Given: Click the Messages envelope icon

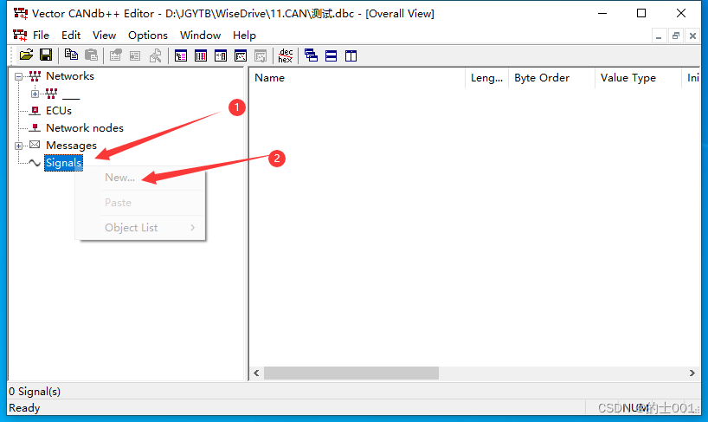Looking at the screenshot, I should [35, 145].
